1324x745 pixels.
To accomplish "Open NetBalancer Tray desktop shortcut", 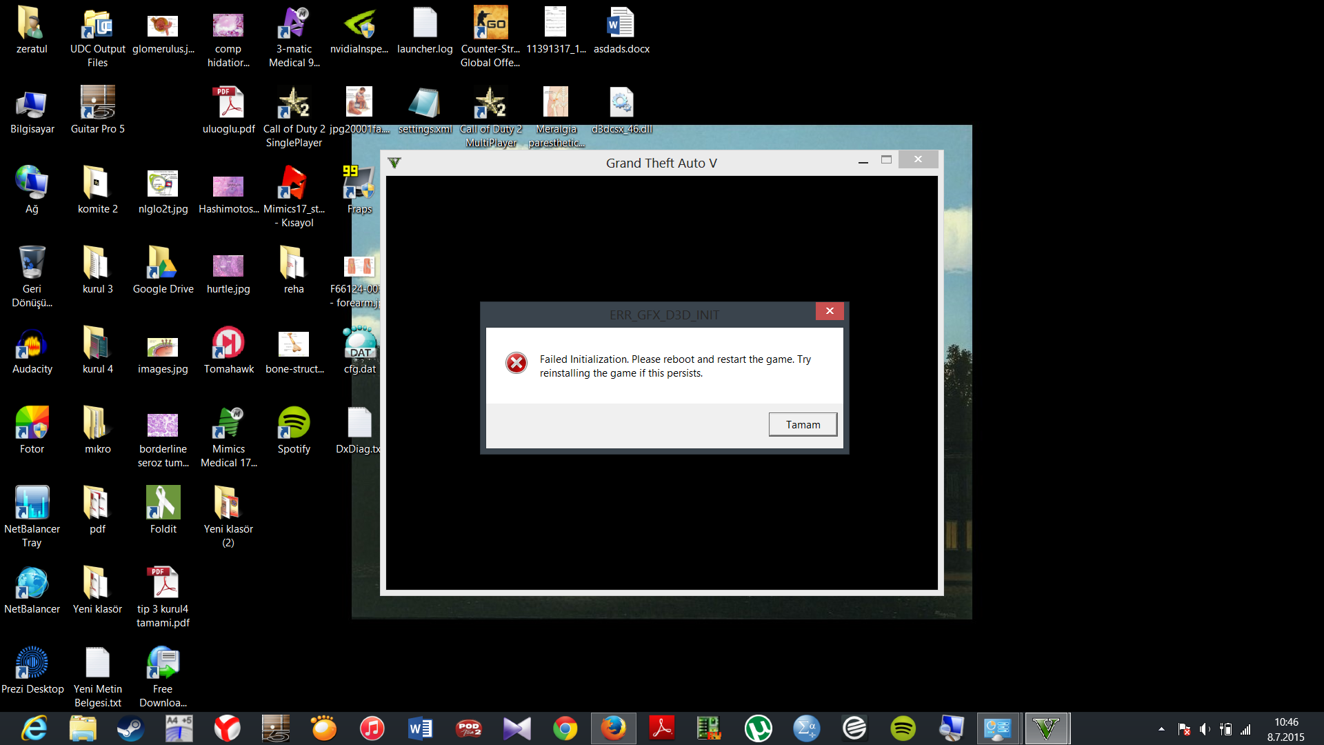I will 32,517.
